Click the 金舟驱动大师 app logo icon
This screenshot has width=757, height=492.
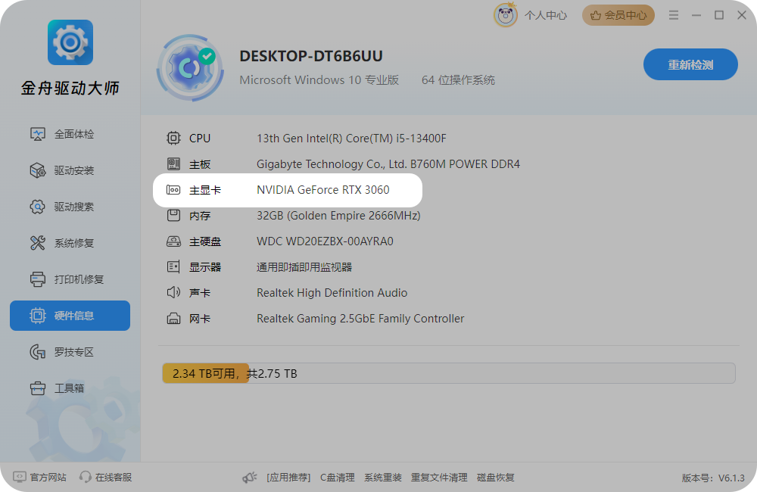click(x=70, y=42)
